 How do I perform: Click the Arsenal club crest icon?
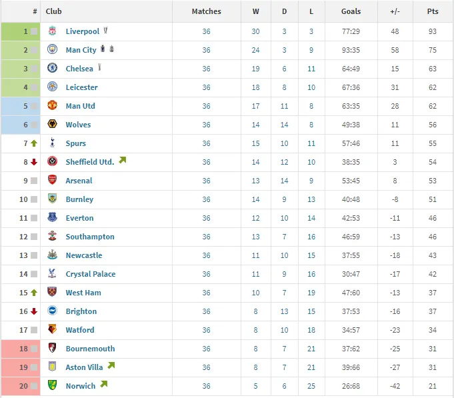tap(53, 181)
